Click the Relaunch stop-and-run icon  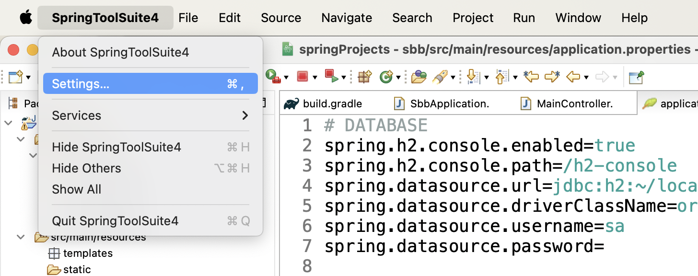click(331, 76)
